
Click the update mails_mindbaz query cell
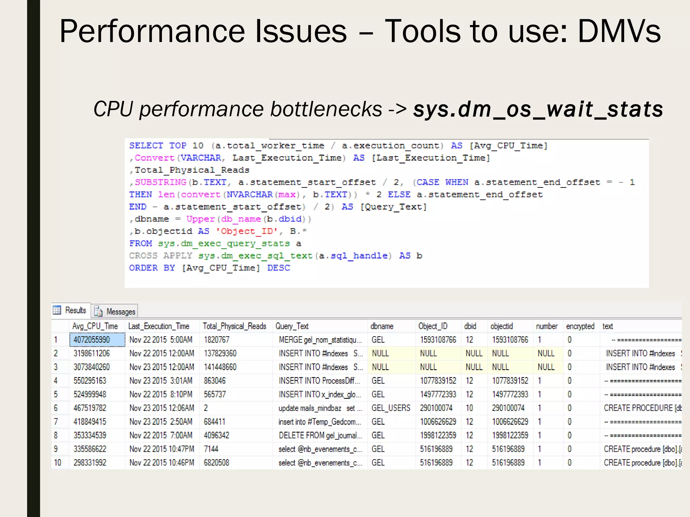(x=320, y=408)
